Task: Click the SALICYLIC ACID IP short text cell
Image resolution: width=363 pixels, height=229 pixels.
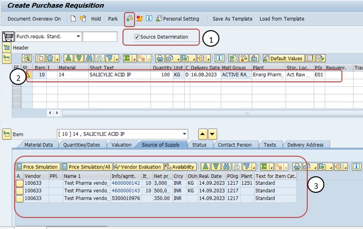Action: tap(119, 75)
